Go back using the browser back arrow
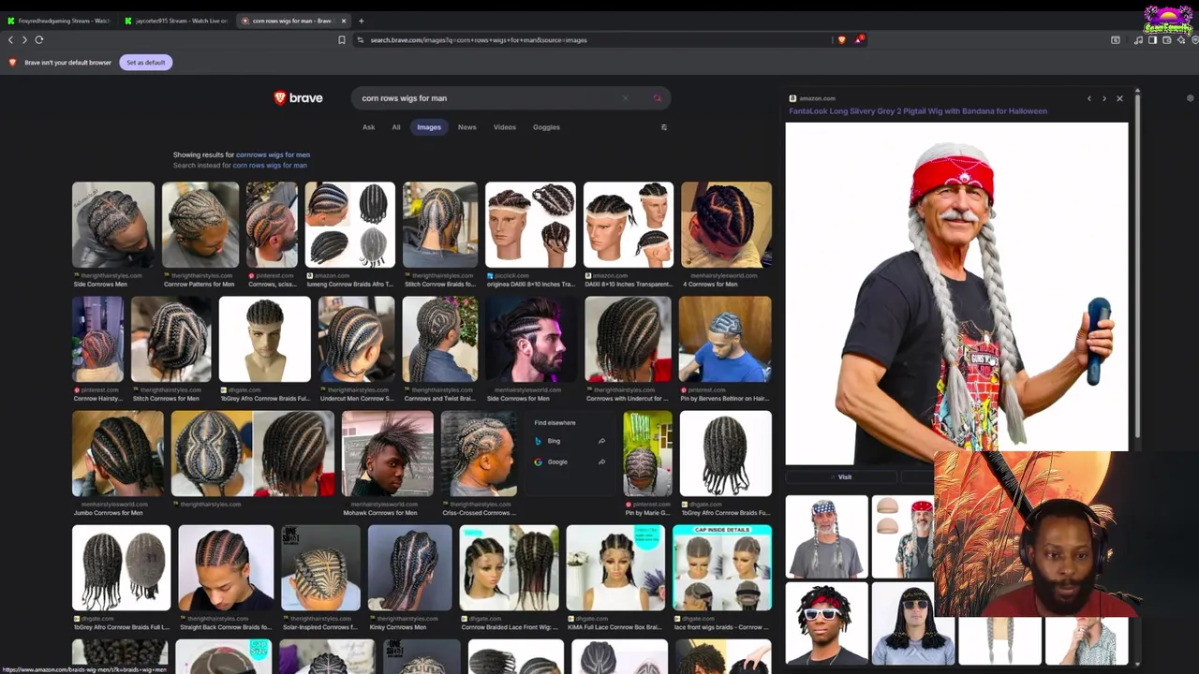This screenshot has width=1199, height=674. coord(10,39)
